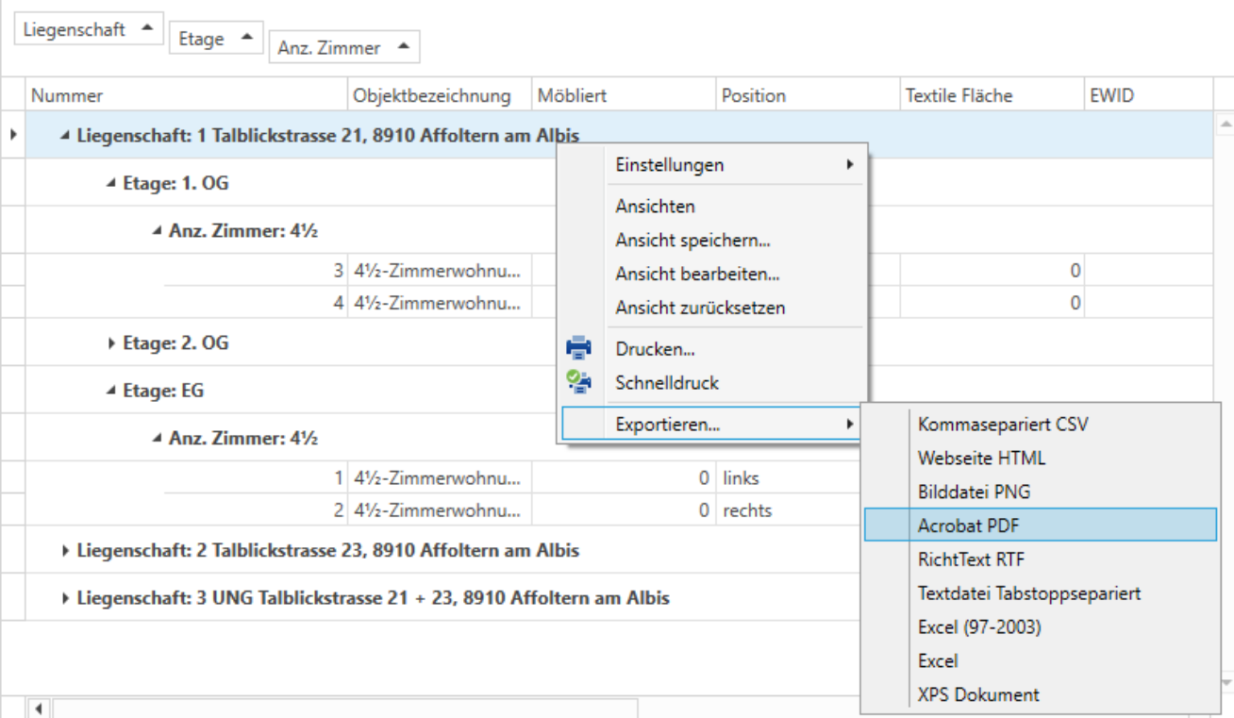Export as Acrobat PDF
Viewport: 1234px width, 718px height.
pos(1041,526)
